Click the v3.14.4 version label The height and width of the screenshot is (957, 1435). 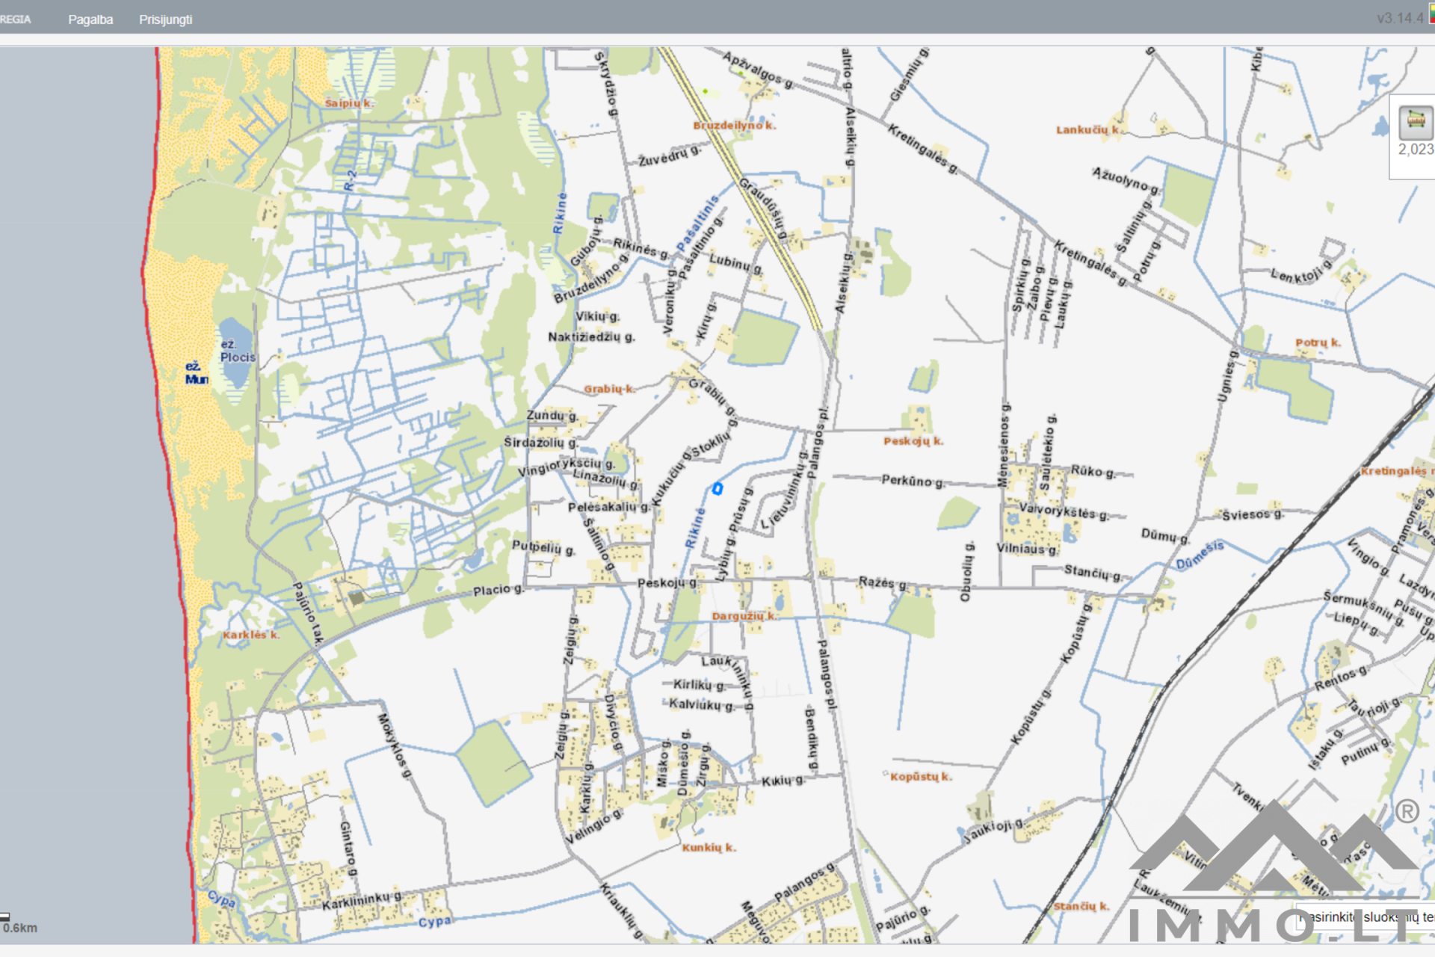pyautogui.click(x=1399, y=18)
